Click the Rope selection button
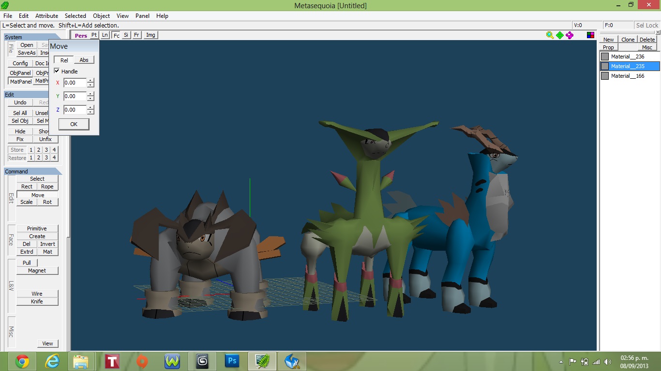Viewport: 661px width, 371px height. point(47,186)
